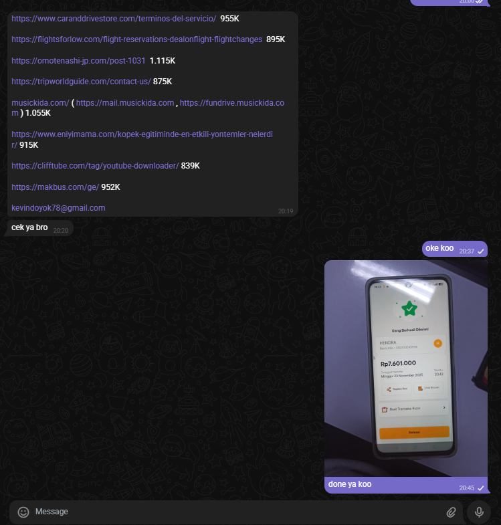
Task: Open the caranddrivestore.com terminos link
Action: click(x=114, y=19)
